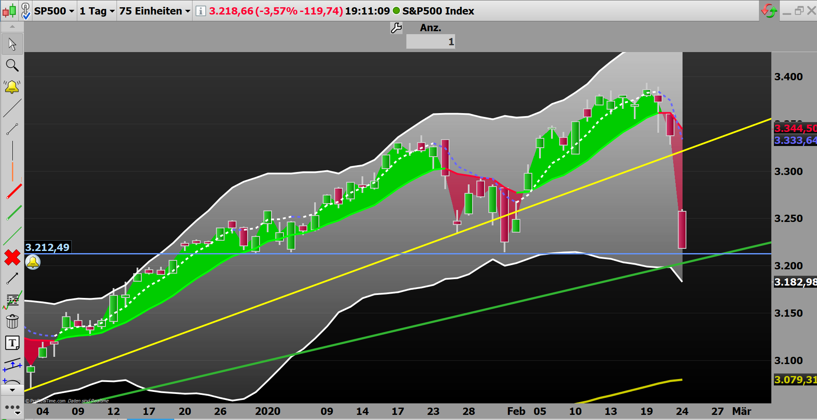Image resolution: width=817 pixels, height=420 pixels.
Task: Click the trash icon to delete drawings
Action: (x=12, y=322)
